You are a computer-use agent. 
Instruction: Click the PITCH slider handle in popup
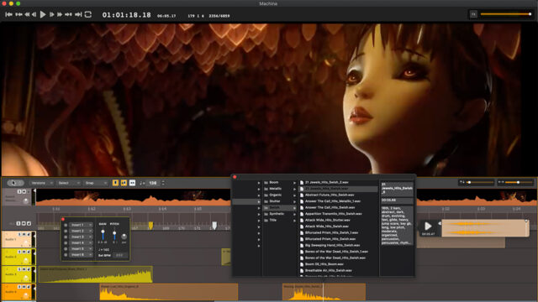click(x=114, y=233)
